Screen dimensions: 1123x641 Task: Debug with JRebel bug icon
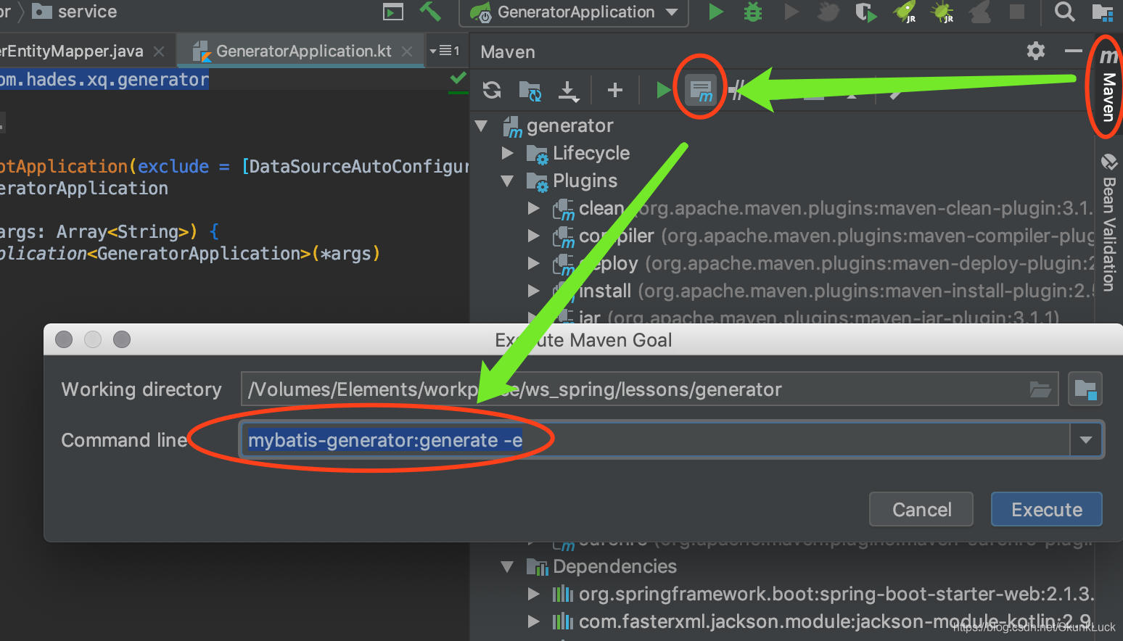942,12
